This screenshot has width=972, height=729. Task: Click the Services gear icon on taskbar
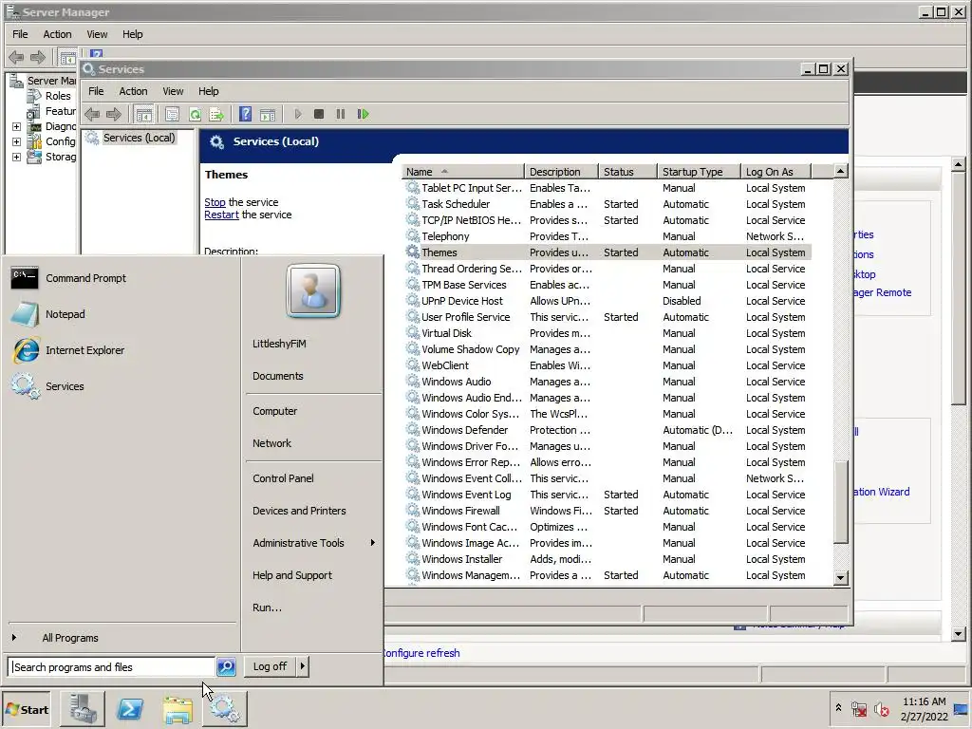[x=225, y=709]
